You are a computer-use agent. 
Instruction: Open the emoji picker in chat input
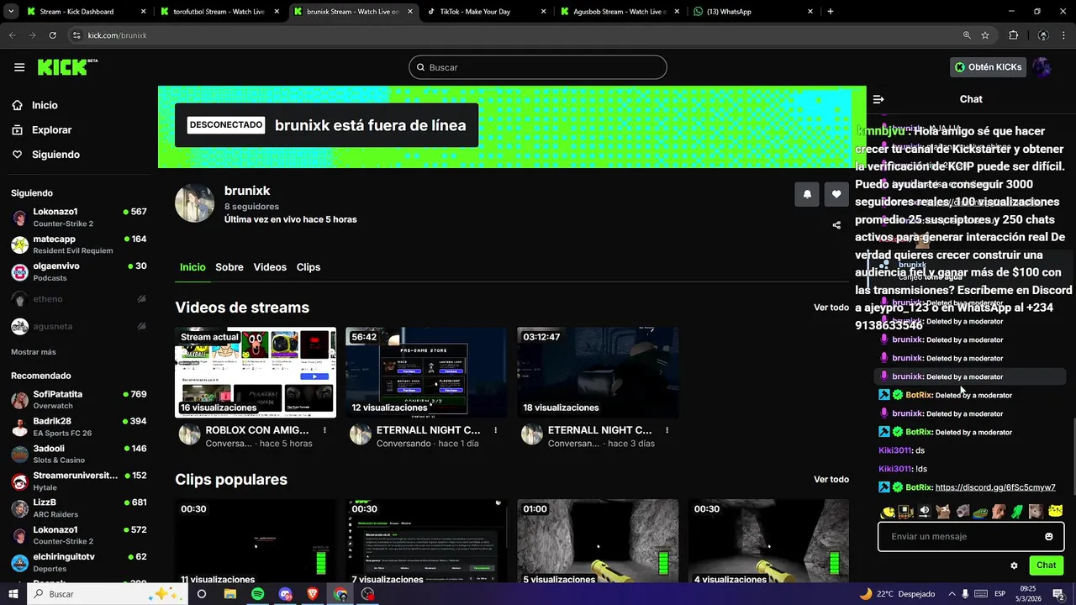1049,537
